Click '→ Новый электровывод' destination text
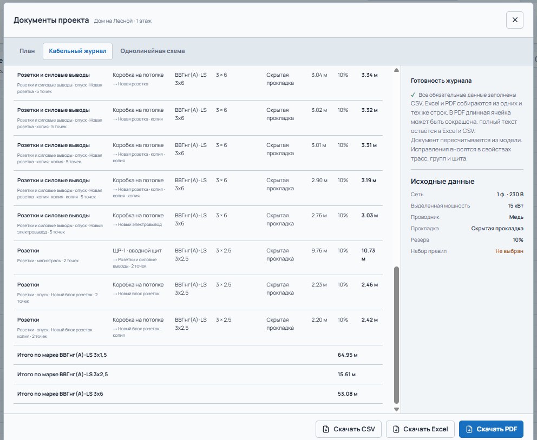The height and width of the screenshot is (440, 537). (x=137, y=225)
